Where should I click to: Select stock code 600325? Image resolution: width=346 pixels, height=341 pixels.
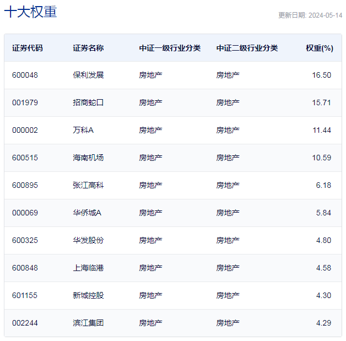pyautogui.click(x=25, y=240)
